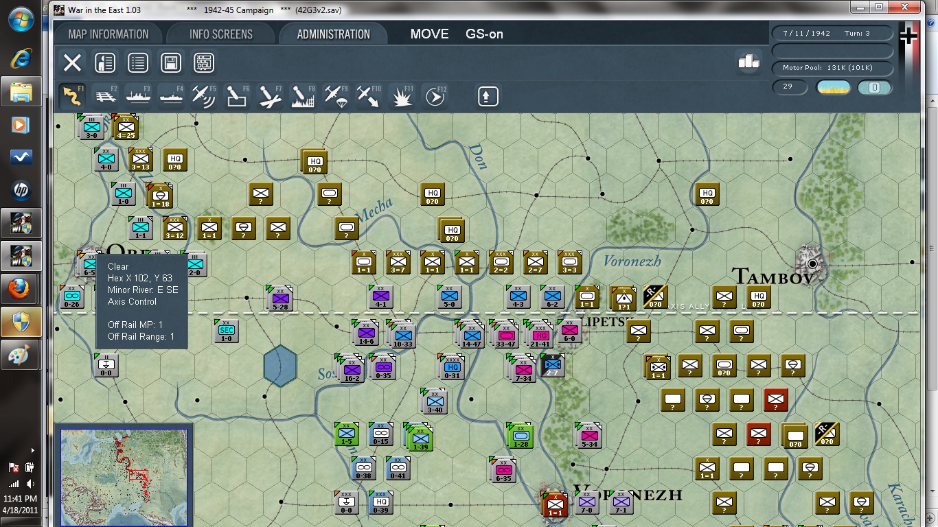Image resolution: width=938 pixels, height=527 pixels.
Task: Click the zero counter pill button
Action: [x=875, y=87]
